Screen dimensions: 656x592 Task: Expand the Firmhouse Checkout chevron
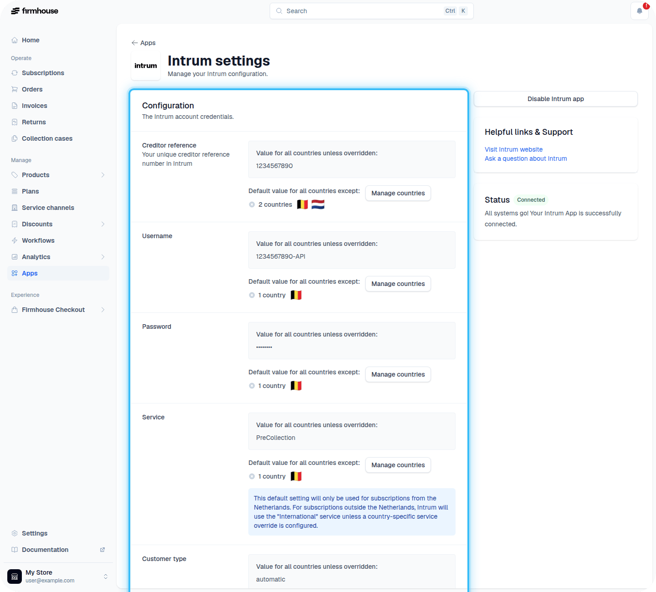pyautogui.click(x=103, y=310)
